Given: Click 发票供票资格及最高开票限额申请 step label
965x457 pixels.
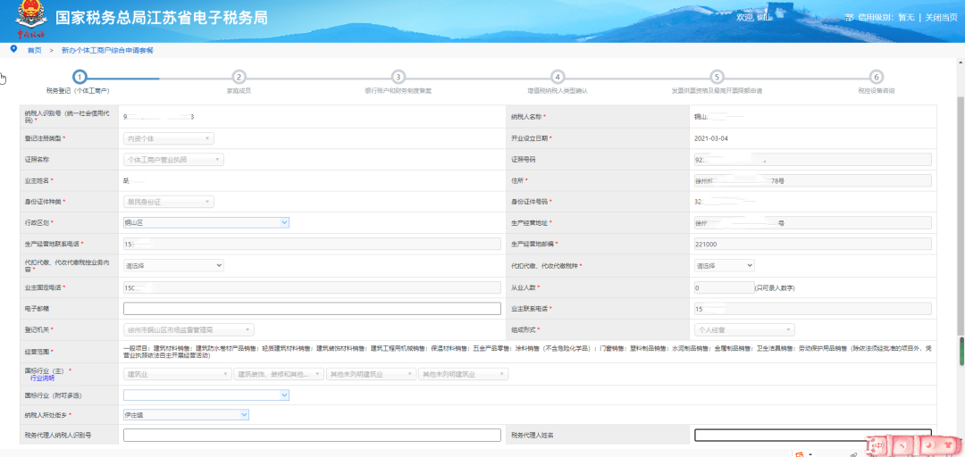Looking at the screenshot, I should coord(717,91).
